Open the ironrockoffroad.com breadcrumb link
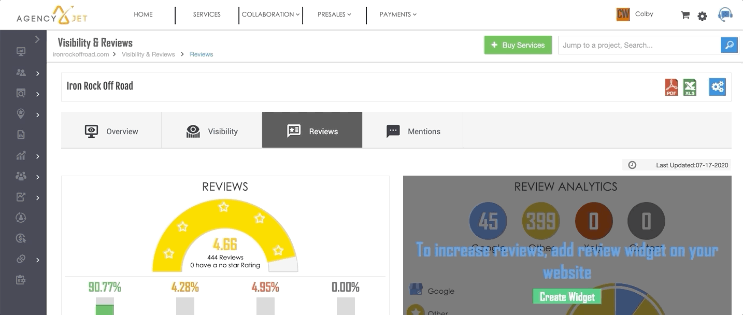Image resolution: width=743 pixels, height=315 pixels. click(x=81, y=54)
